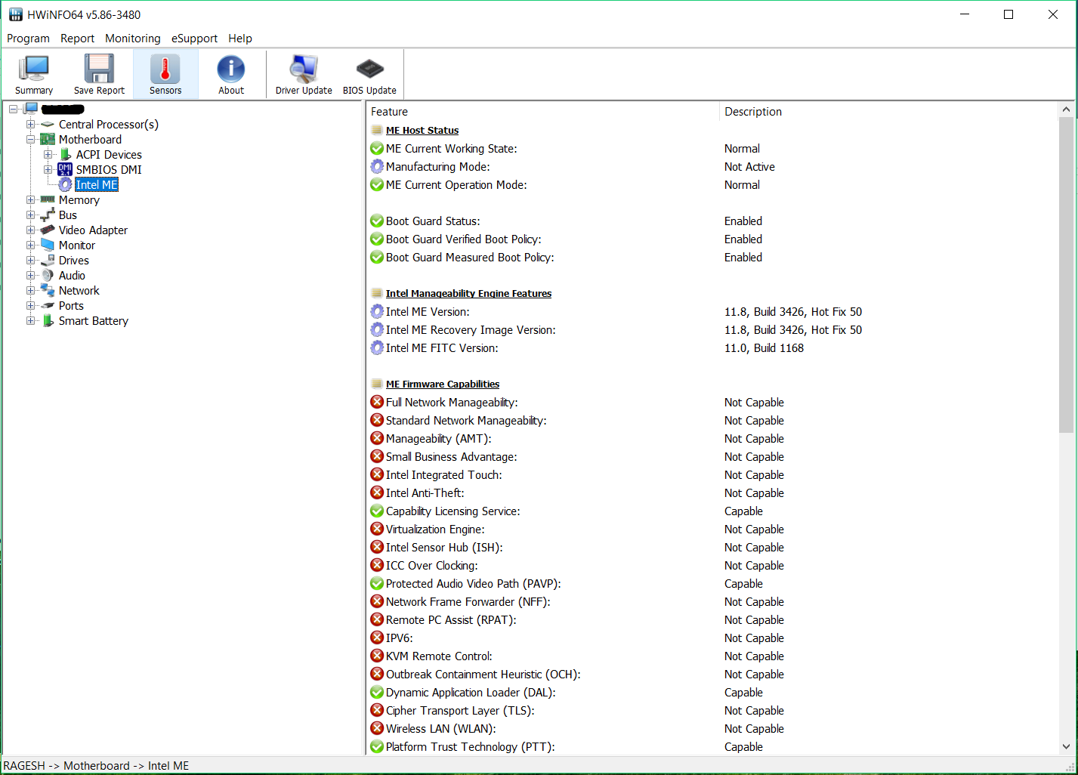Click scrollbar up arrow in details pane

click(1066, 110)
